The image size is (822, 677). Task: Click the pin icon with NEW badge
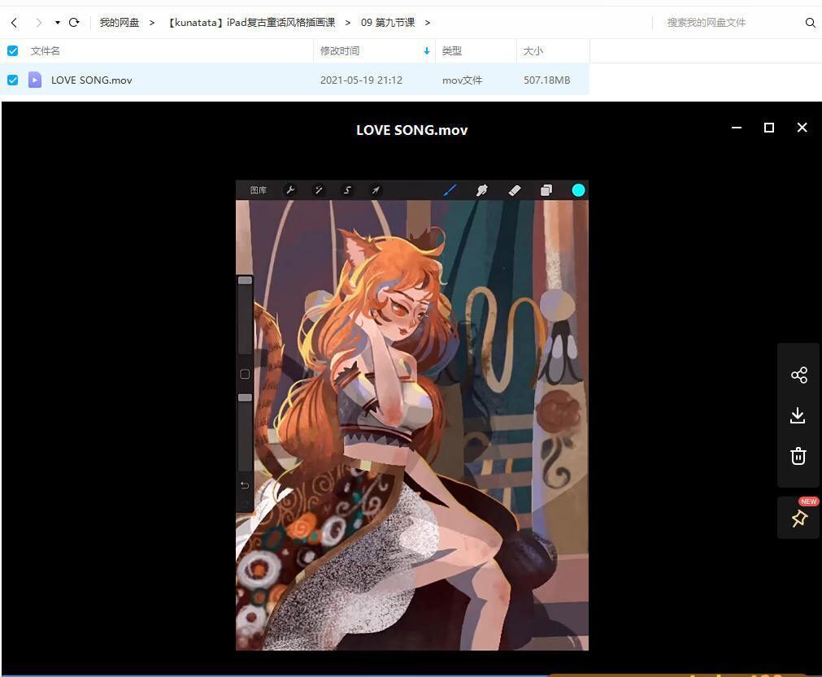[x=798, y=517]
